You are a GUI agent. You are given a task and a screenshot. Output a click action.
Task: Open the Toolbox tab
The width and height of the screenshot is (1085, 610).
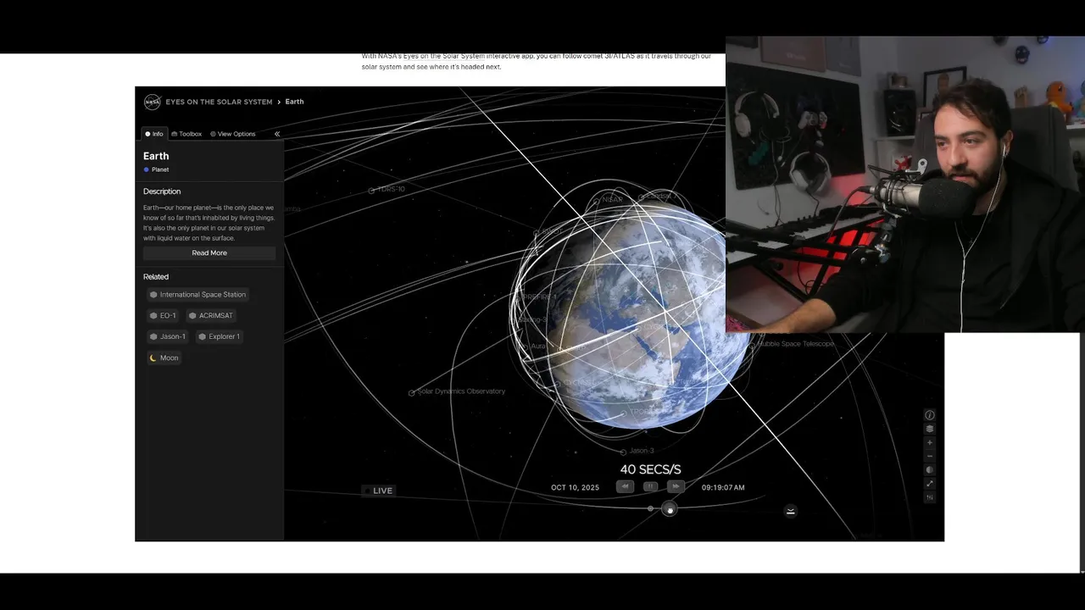coord(186,134)
